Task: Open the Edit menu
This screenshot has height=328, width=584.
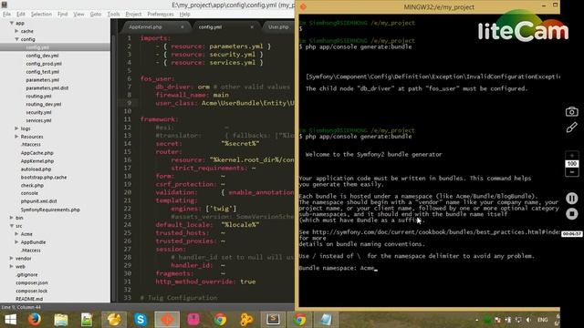Action: (21, 15)
